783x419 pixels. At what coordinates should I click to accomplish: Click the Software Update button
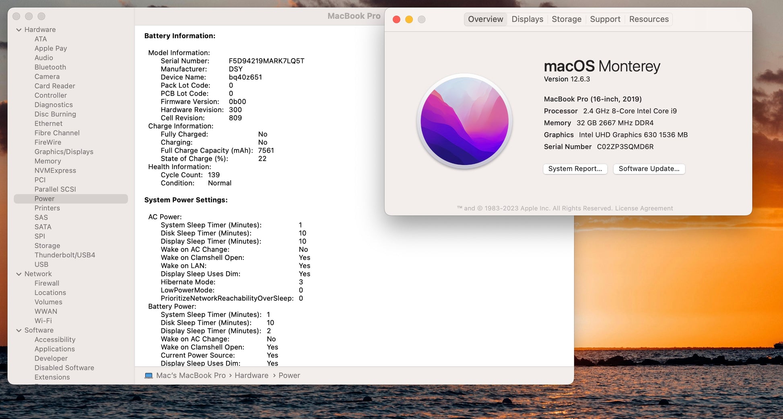click(x=649, y=169)
